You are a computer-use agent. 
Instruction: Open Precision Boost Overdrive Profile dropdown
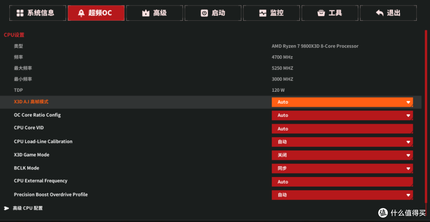[x=342, y=195]
